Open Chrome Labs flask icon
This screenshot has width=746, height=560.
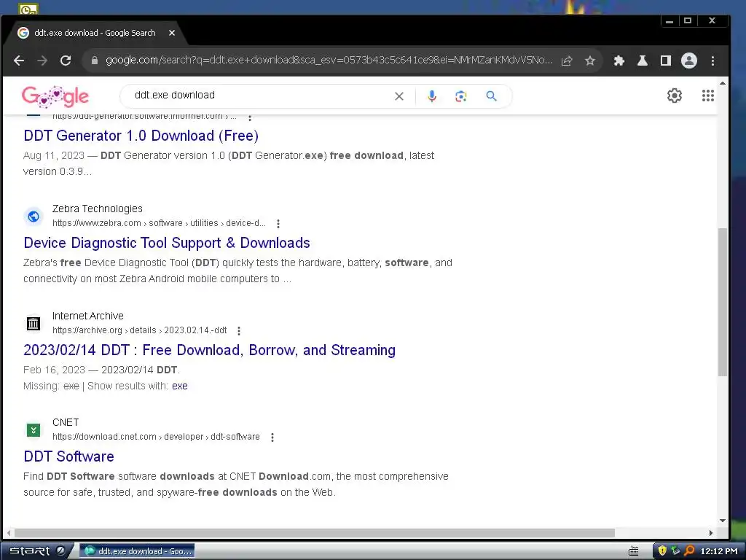[643, 61]
